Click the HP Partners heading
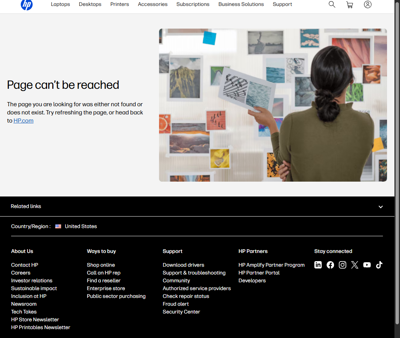400x338 pixels. (x=253, y=251)
